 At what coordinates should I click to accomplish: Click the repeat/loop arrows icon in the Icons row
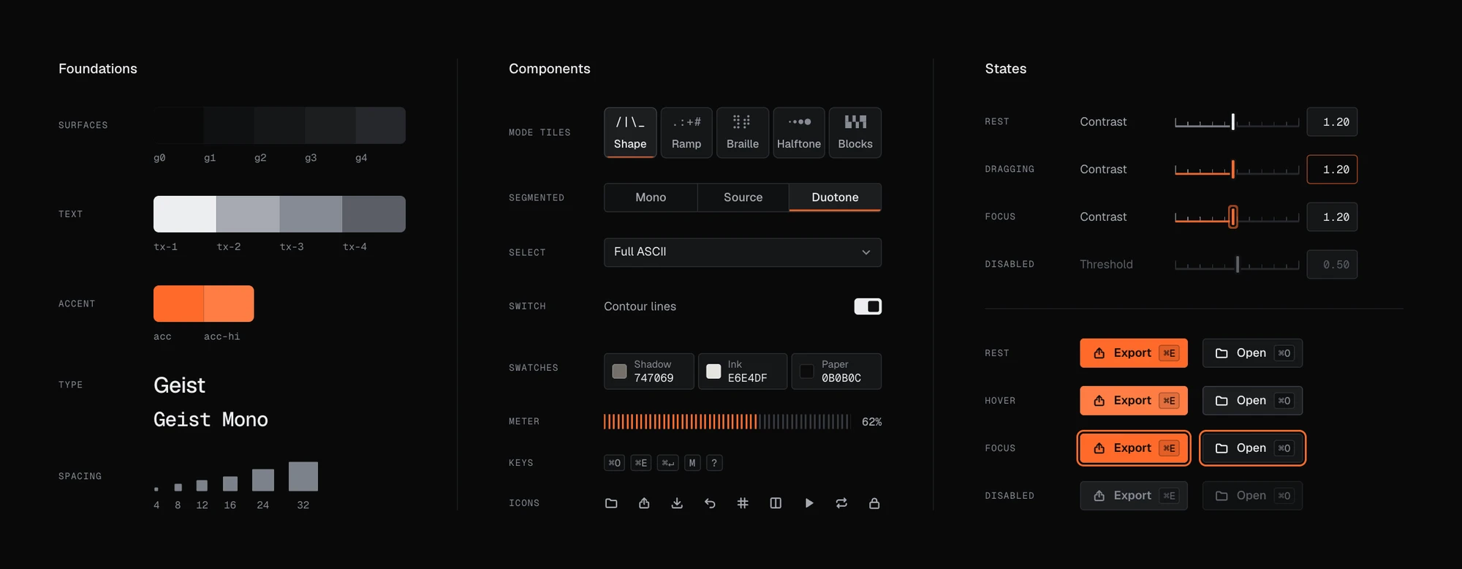tap(841, 503)
